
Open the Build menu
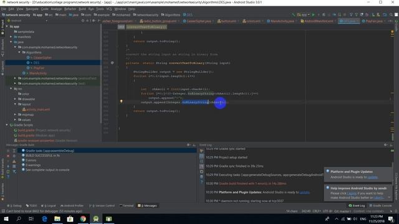[x=82, y=9]
